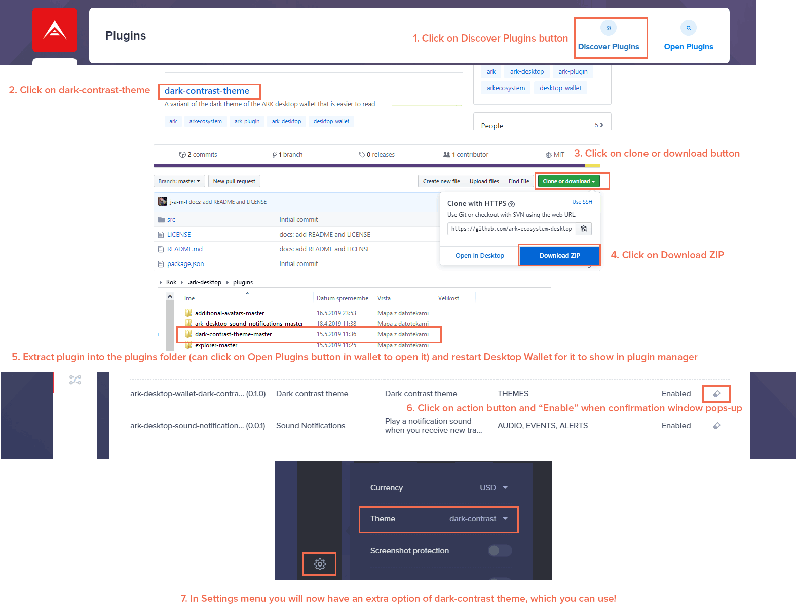Viewport: 796px width, 604px height.
Task: Click the desktop-wallet tag under description
Action: 331,122
